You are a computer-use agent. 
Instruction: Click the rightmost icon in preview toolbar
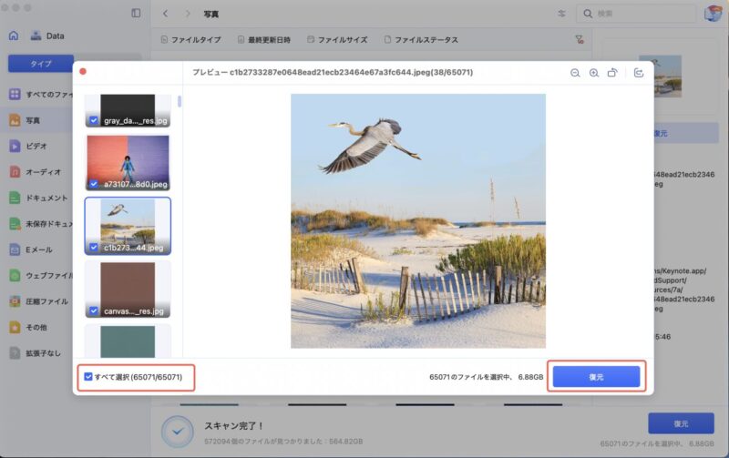click(639, 73)
